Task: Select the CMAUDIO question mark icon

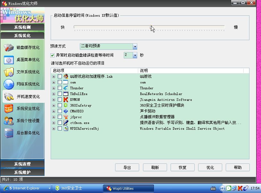Action: [66, 111]
